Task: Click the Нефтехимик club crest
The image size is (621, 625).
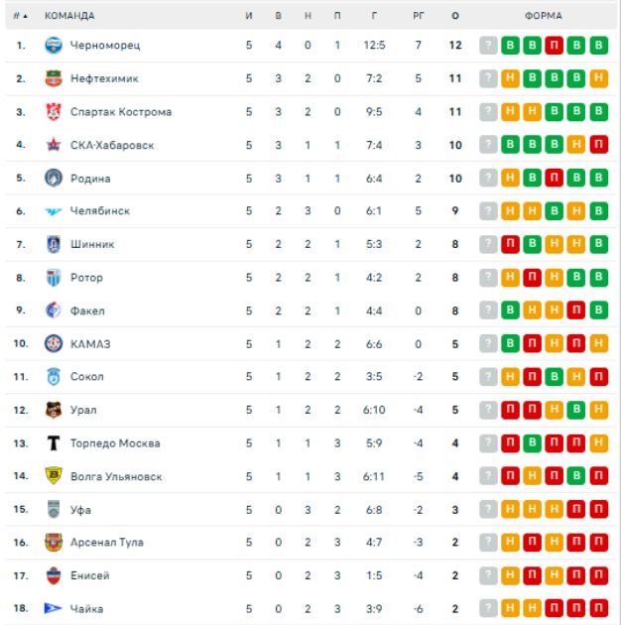Action: (x=54, y=78)
